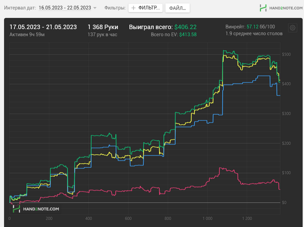The height and width of the screenshot is (227, 304).
Task: Click the Интервал дат: label
Action: tap(20, 8)
